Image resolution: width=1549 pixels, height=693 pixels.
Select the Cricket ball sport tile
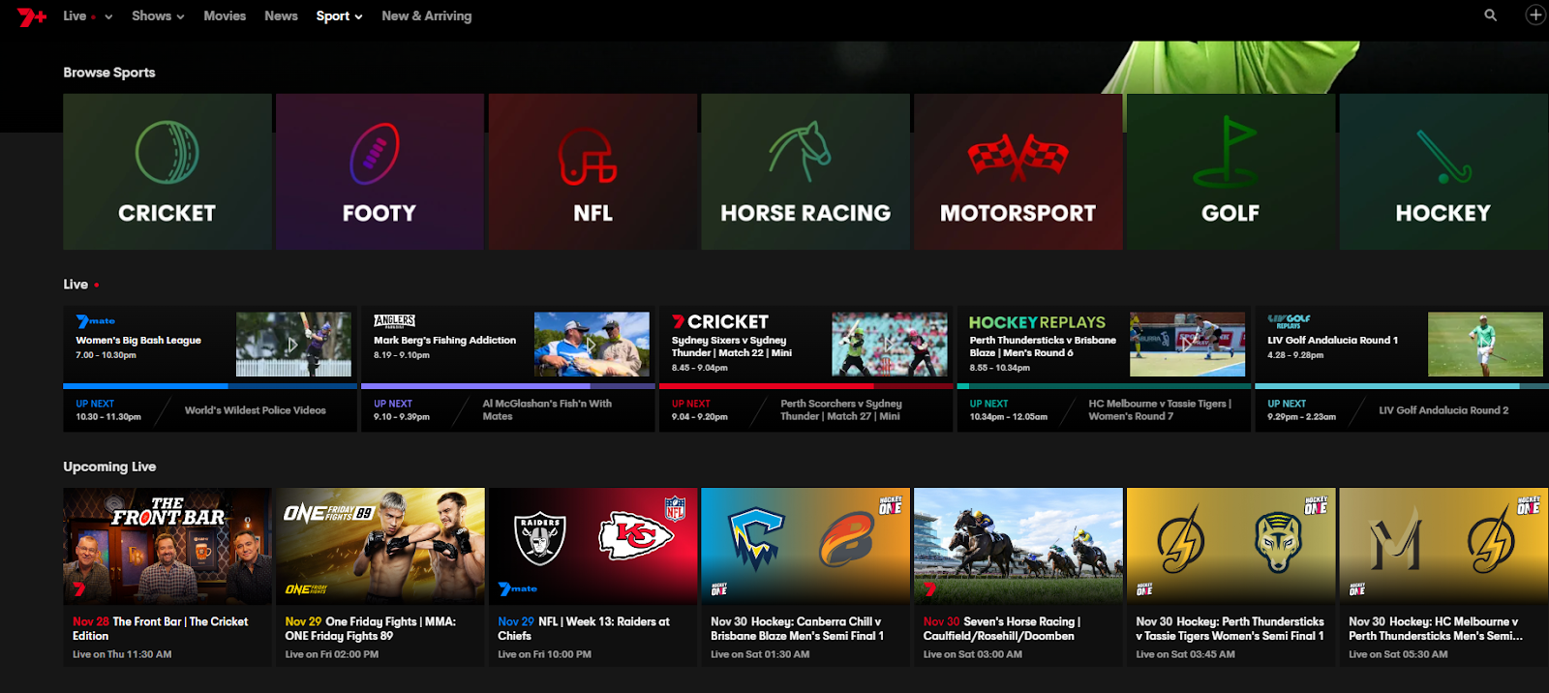click(167, 171)
